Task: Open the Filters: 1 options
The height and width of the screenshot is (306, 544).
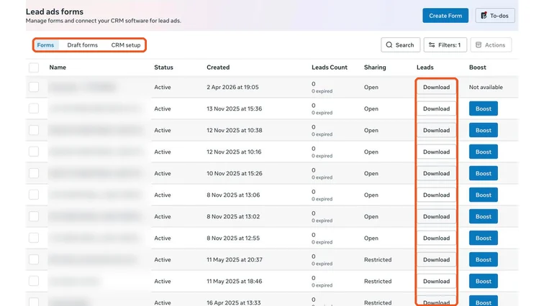Action: pyautogui.click(x=445, y=45)
